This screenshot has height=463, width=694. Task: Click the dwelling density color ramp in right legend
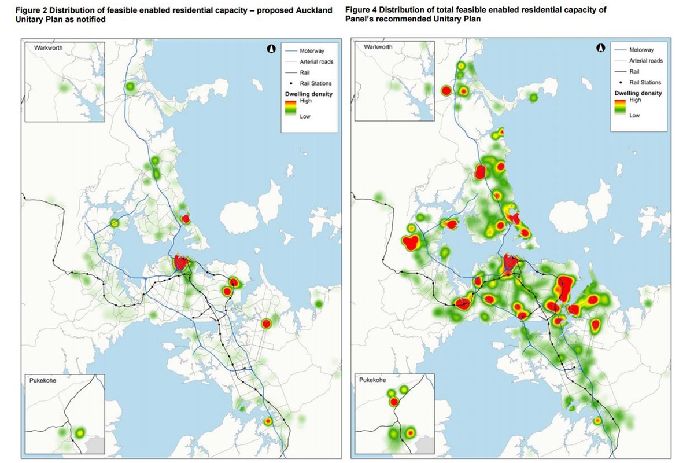[622, 108]
